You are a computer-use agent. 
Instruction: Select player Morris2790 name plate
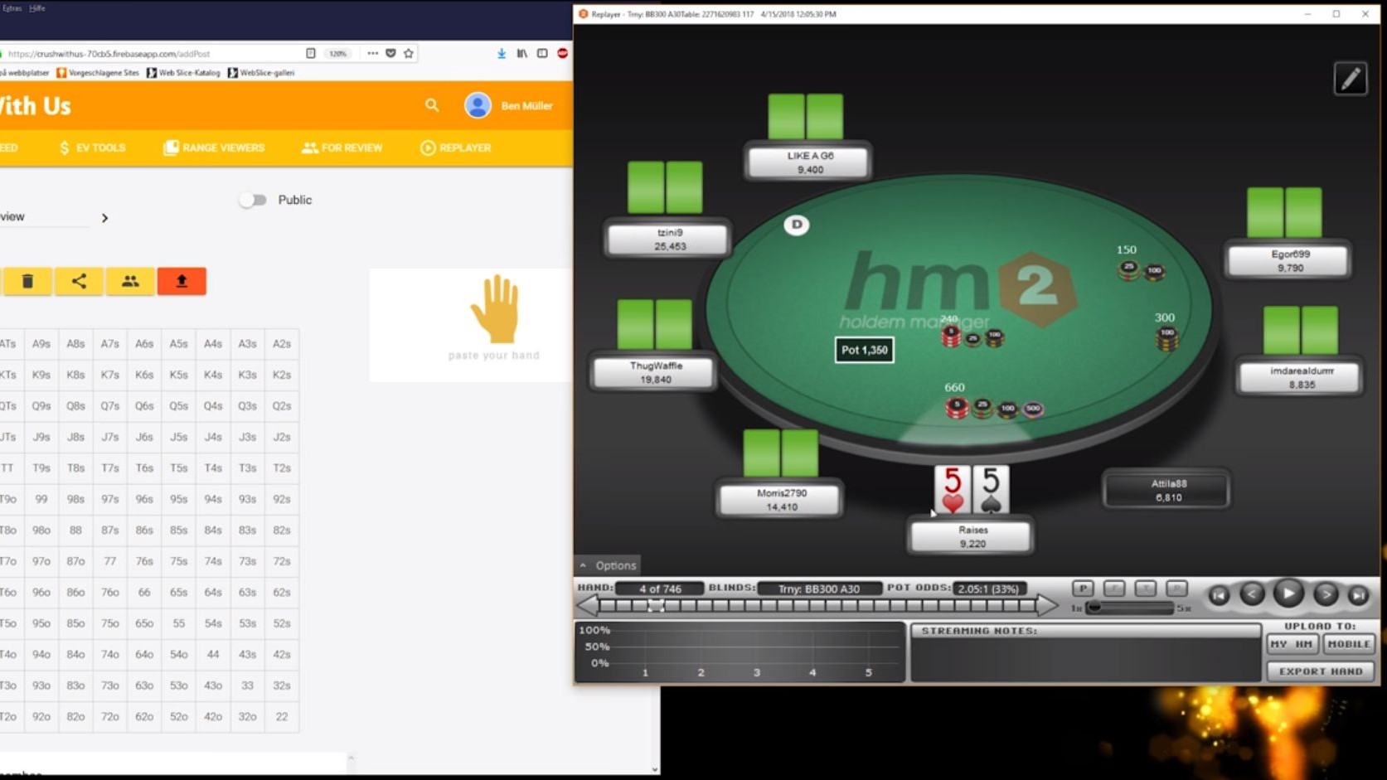[781, 500]
